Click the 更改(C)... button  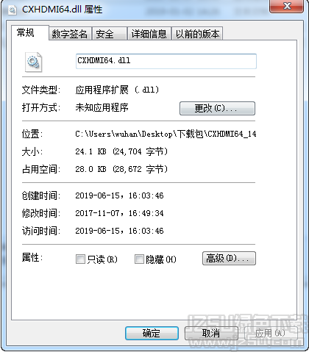point(217,108)
